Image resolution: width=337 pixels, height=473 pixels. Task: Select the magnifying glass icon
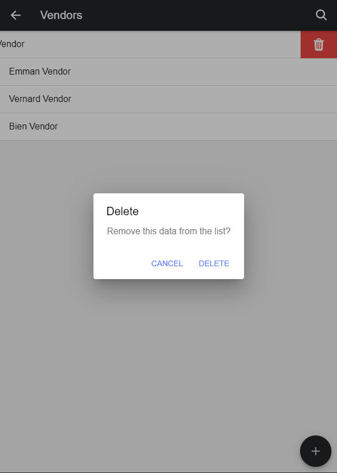(321, 15)
